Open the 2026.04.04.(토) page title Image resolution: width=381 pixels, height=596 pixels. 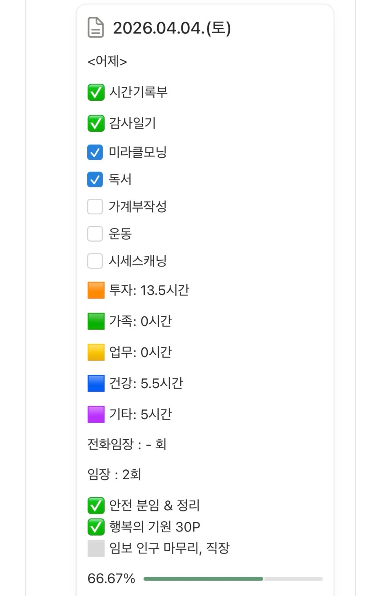coord(172,28)
